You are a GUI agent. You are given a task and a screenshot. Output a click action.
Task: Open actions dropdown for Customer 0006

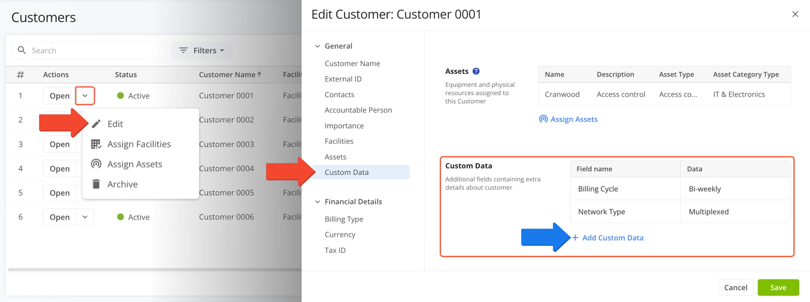(85, 217)
